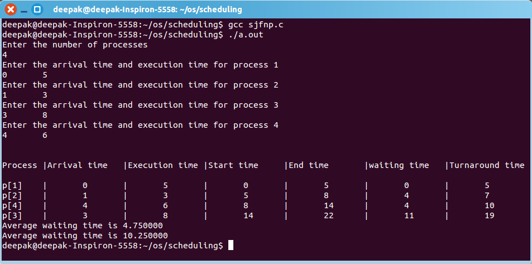Viewport: 532px width, 264px height.
Task: Click the 'Start time' column header
Action: click(233, 165)
